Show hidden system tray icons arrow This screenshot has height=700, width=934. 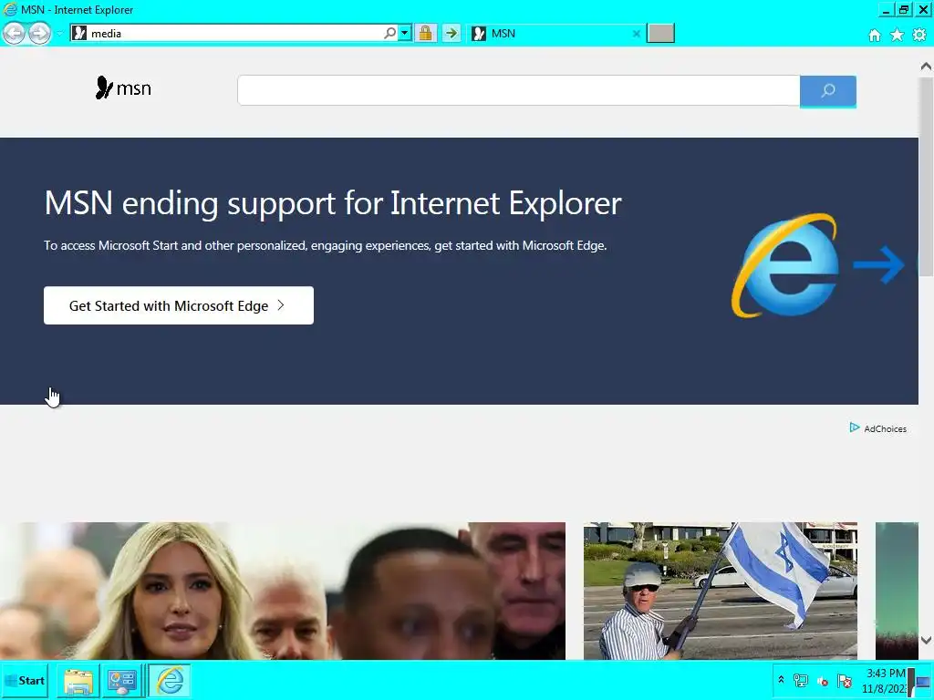tap(781, 680)
